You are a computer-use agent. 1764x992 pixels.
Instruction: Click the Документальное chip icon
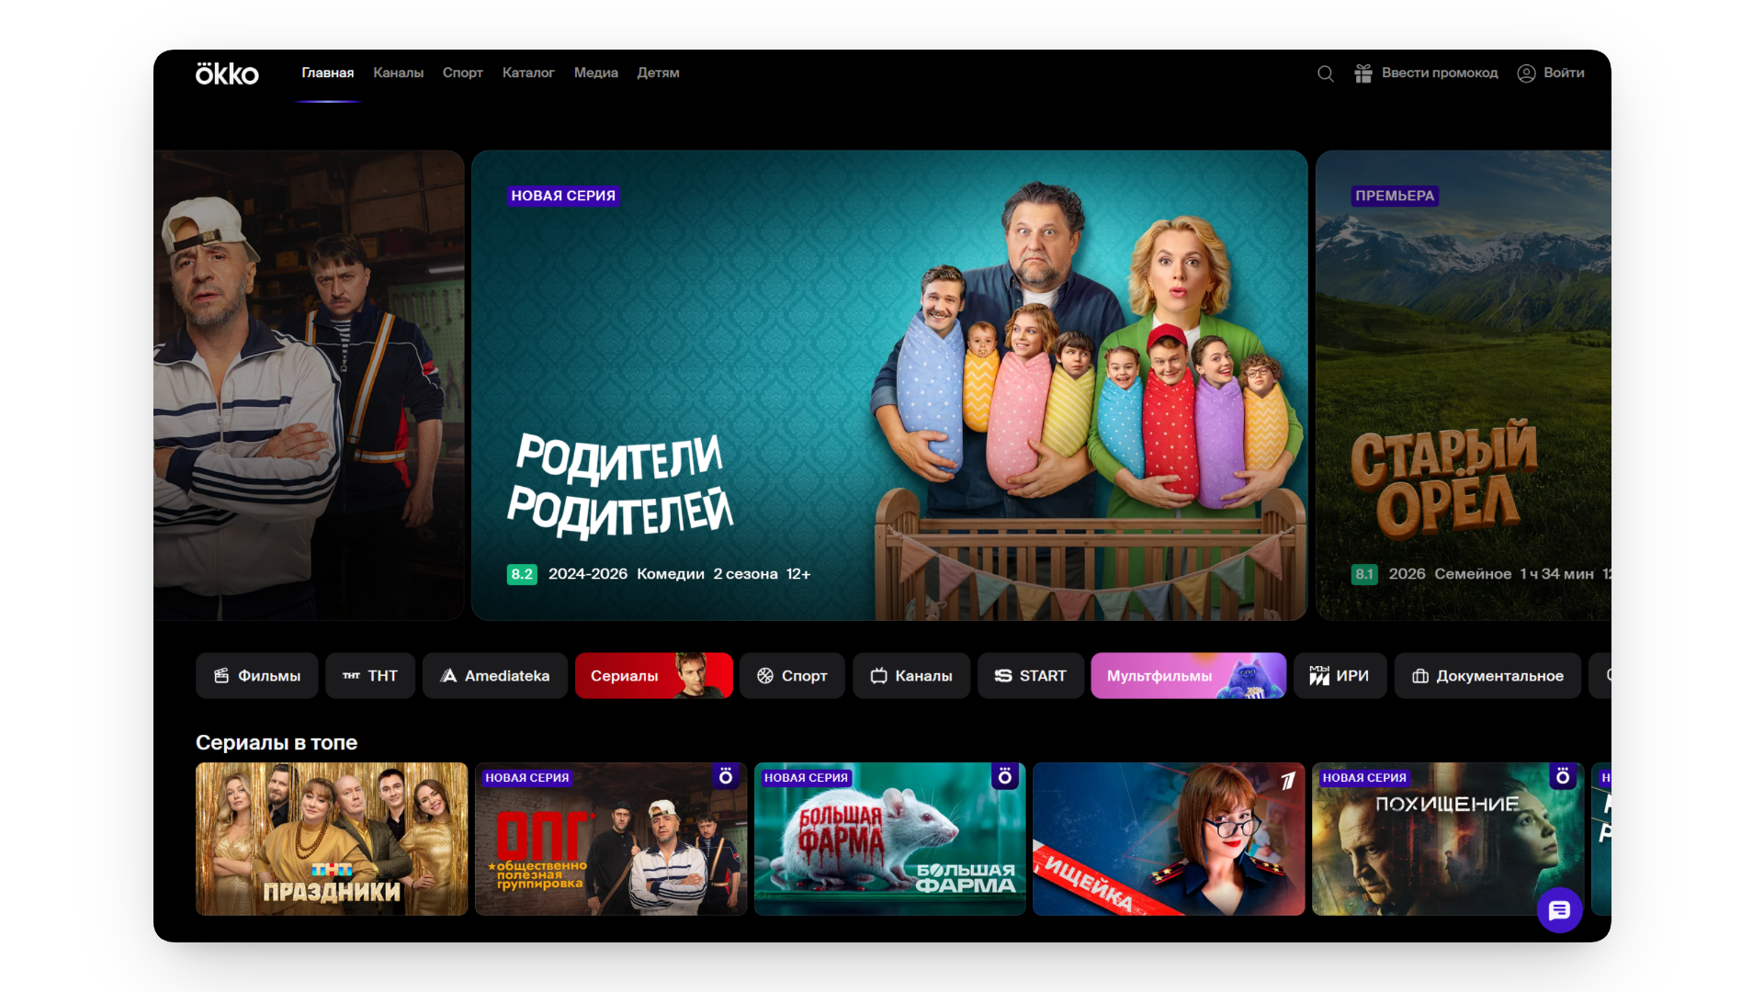tap(1420, 676)
